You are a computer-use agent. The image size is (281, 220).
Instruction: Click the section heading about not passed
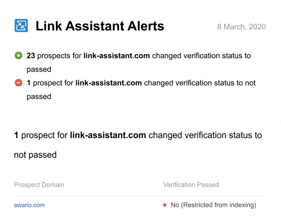[138, 145]
